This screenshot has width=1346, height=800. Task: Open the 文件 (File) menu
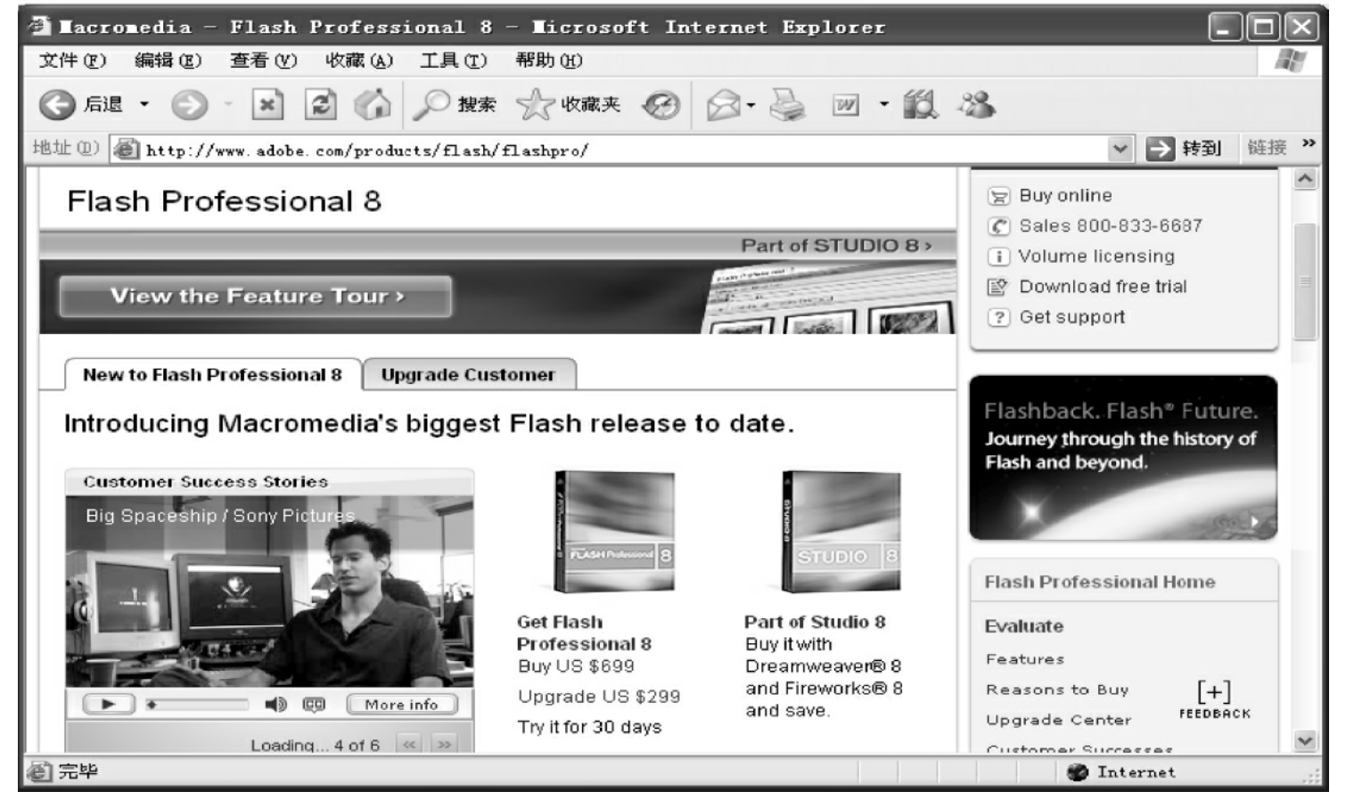73,61
